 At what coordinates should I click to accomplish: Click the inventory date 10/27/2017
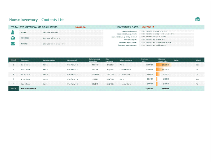(148, 27)
